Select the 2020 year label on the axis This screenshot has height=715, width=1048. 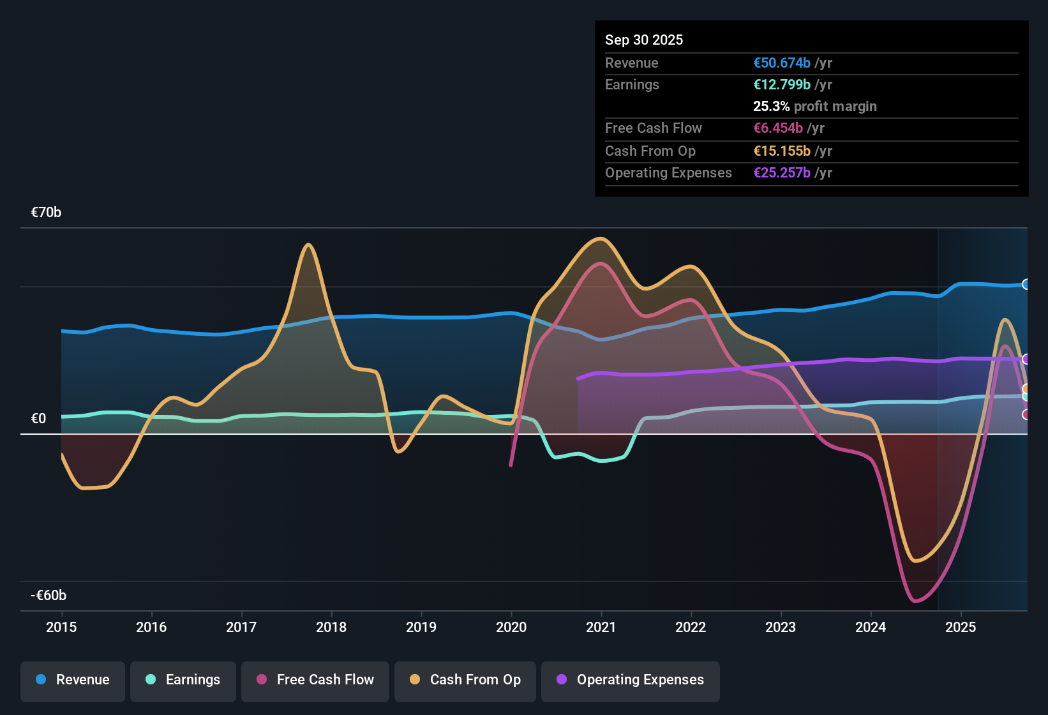511,628
